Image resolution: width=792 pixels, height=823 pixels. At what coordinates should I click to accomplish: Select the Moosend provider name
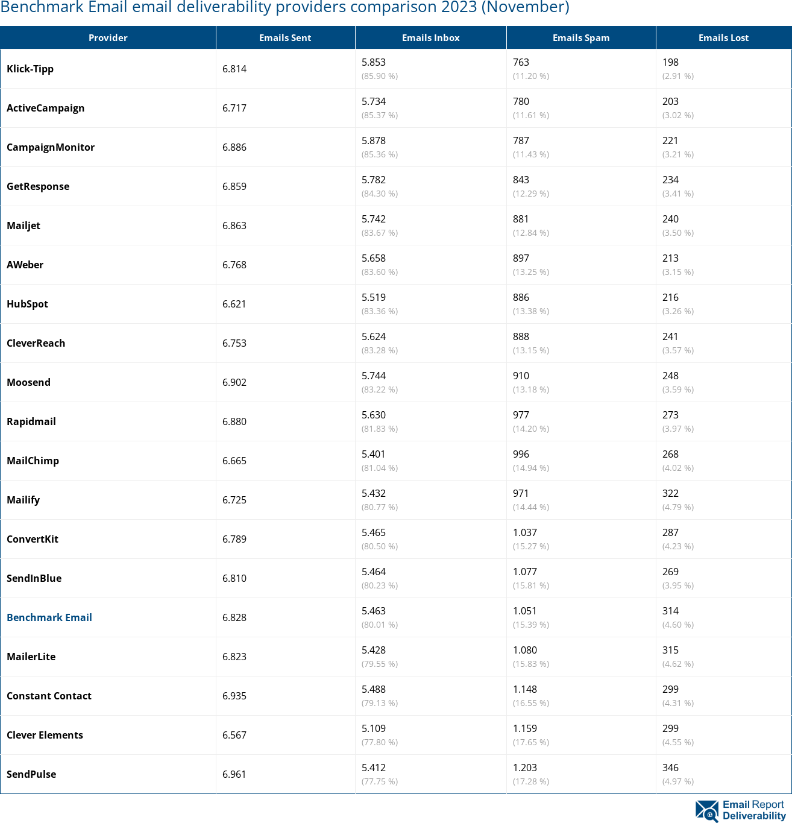click(29, 382)
